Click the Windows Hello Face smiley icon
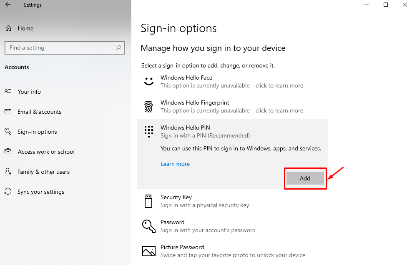Image resolution: width=412 pixels, height=265 pixels. 149,81
